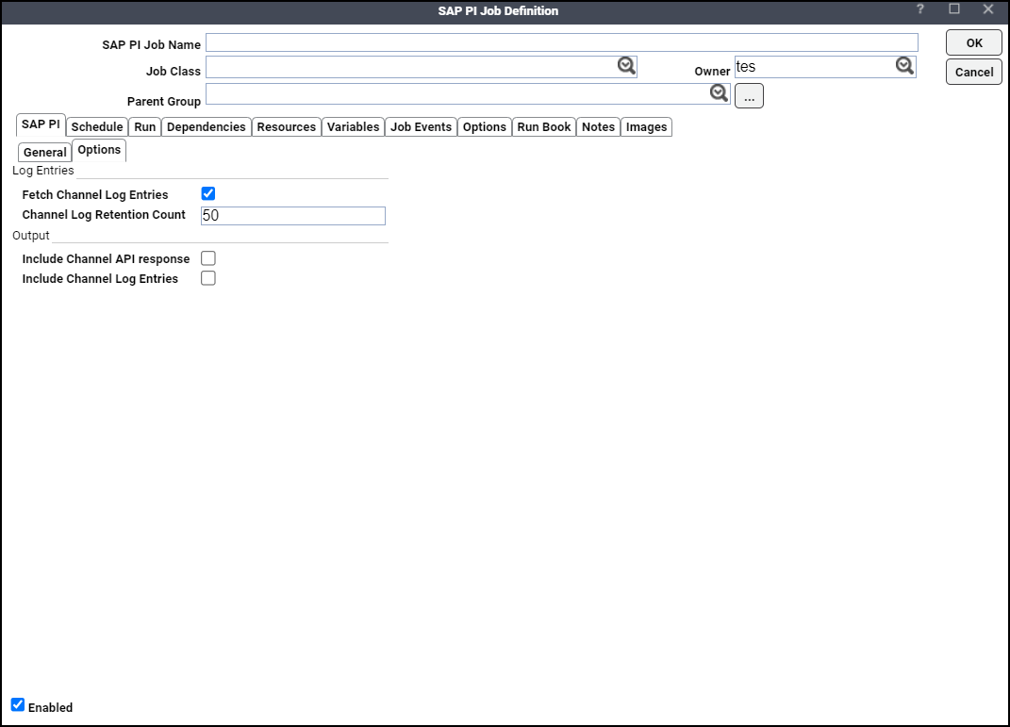
Task: Select the Dependencies tab
Action: pos(207,127)
